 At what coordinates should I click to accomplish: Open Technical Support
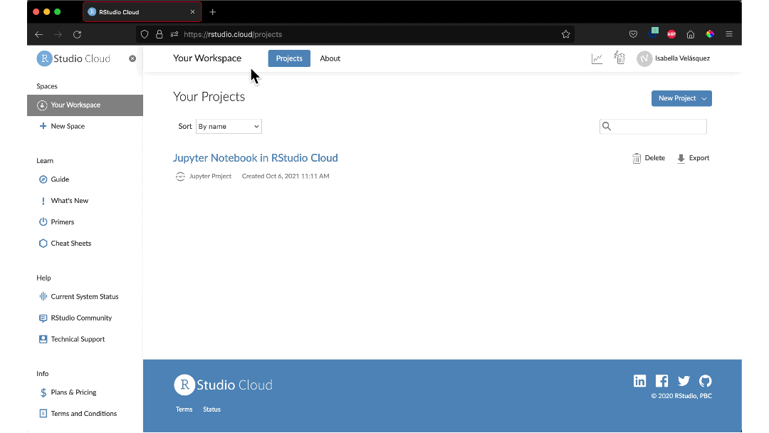pos(78,339)
